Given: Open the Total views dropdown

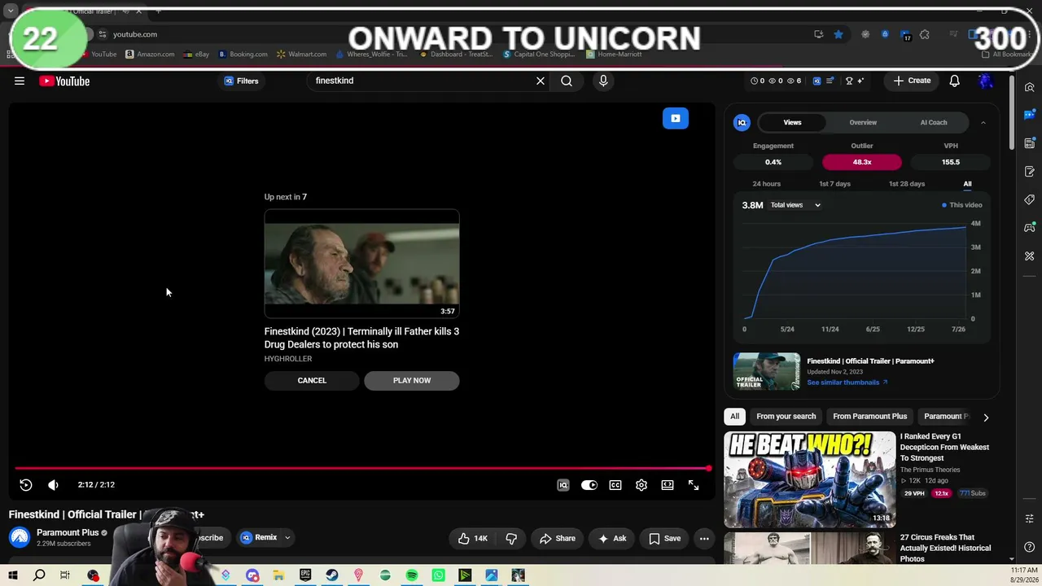Looking at the screenshot, I should coord(795,205).
